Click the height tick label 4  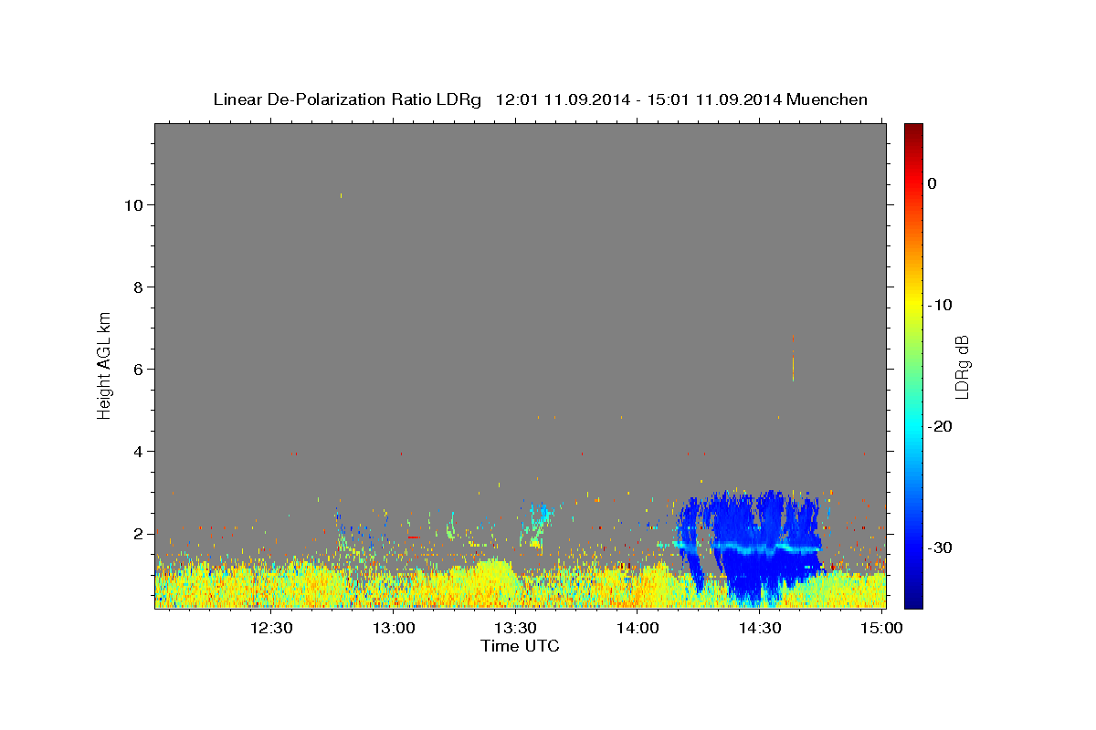pos(138,452)
